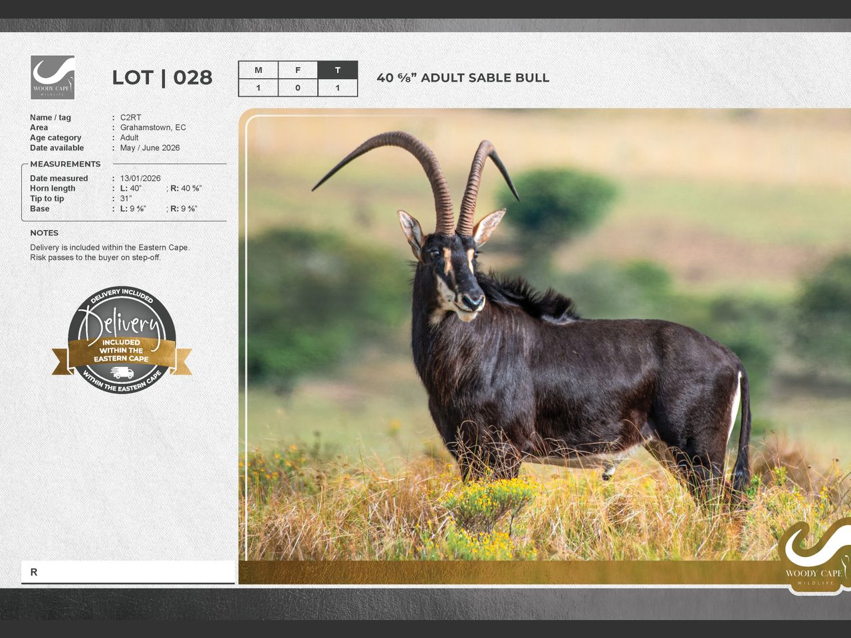Click the Grahamstown, EC area value

[153, 128]
